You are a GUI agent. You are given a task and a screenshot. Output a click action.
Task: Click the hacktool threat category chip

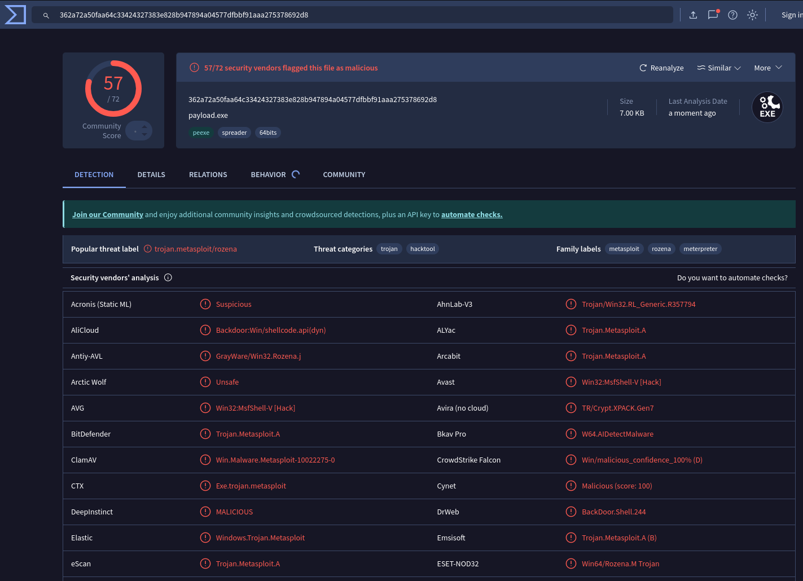coord(423,249)
